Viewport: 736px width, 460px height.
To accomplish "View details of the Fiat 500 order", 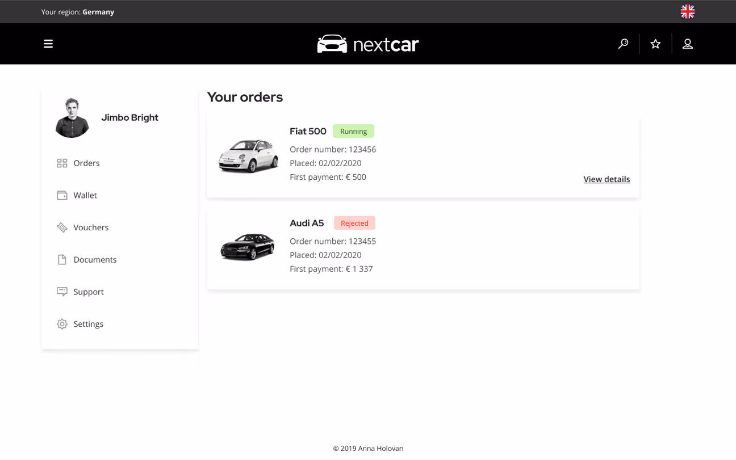I will point(607,179).
